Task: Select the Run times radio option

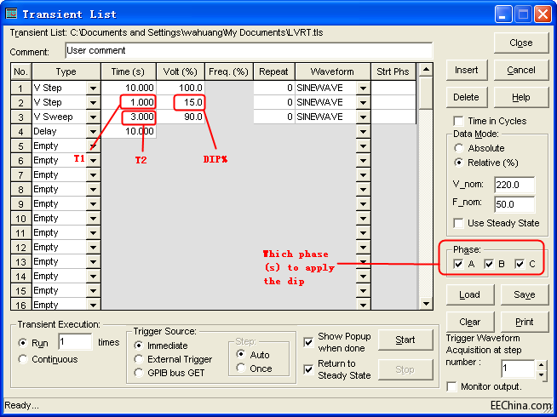Action: coord(23,343)
